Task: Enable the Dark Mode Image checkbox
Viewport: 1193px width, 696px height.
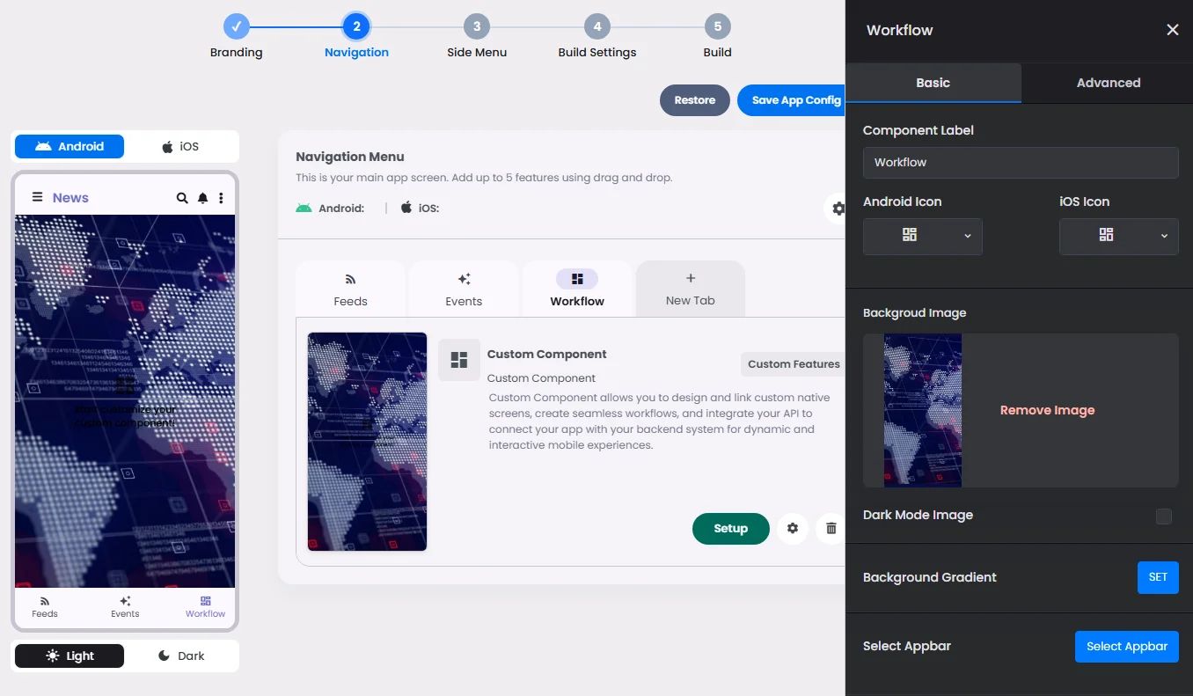Action: [x=1163, y=516]
